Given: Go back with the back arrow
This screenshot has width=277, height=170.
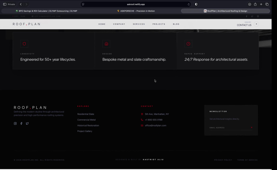Looking at the screenshot, I should click(x=21, y=4).
